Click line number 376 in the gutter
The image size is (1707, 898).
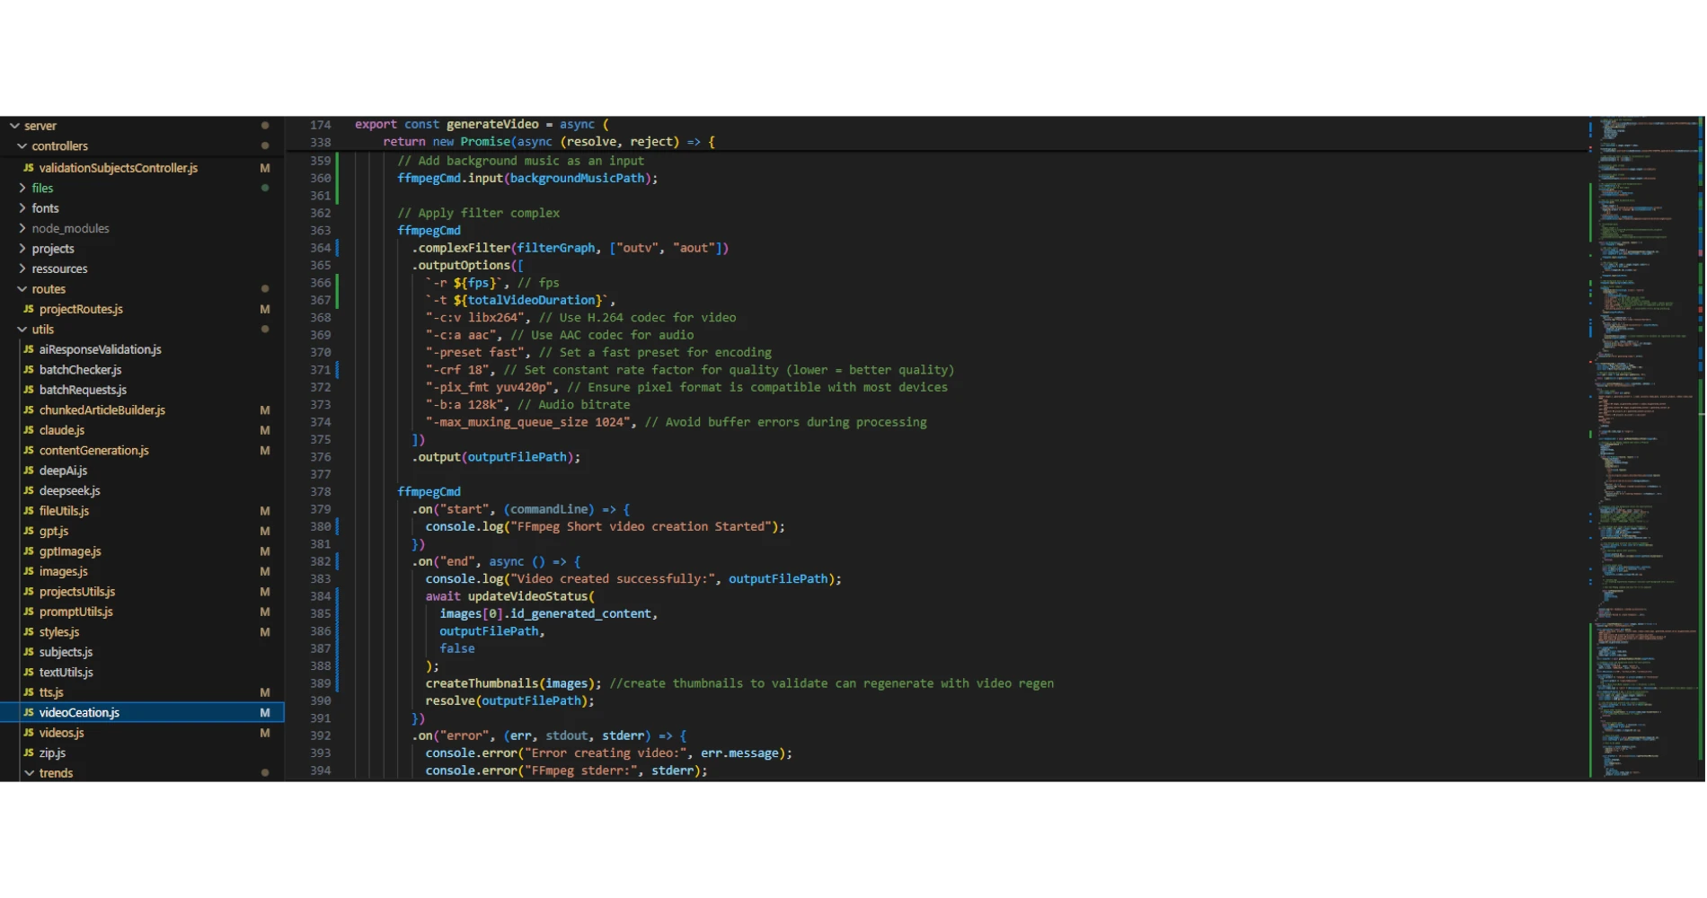click(x=321, y=457)
